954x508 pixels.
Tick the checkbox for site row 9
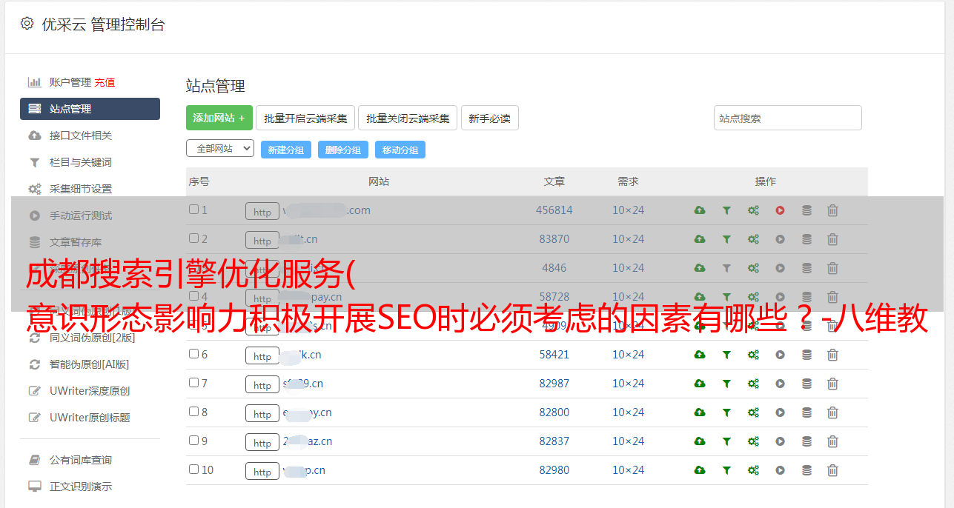coord(193,441)
